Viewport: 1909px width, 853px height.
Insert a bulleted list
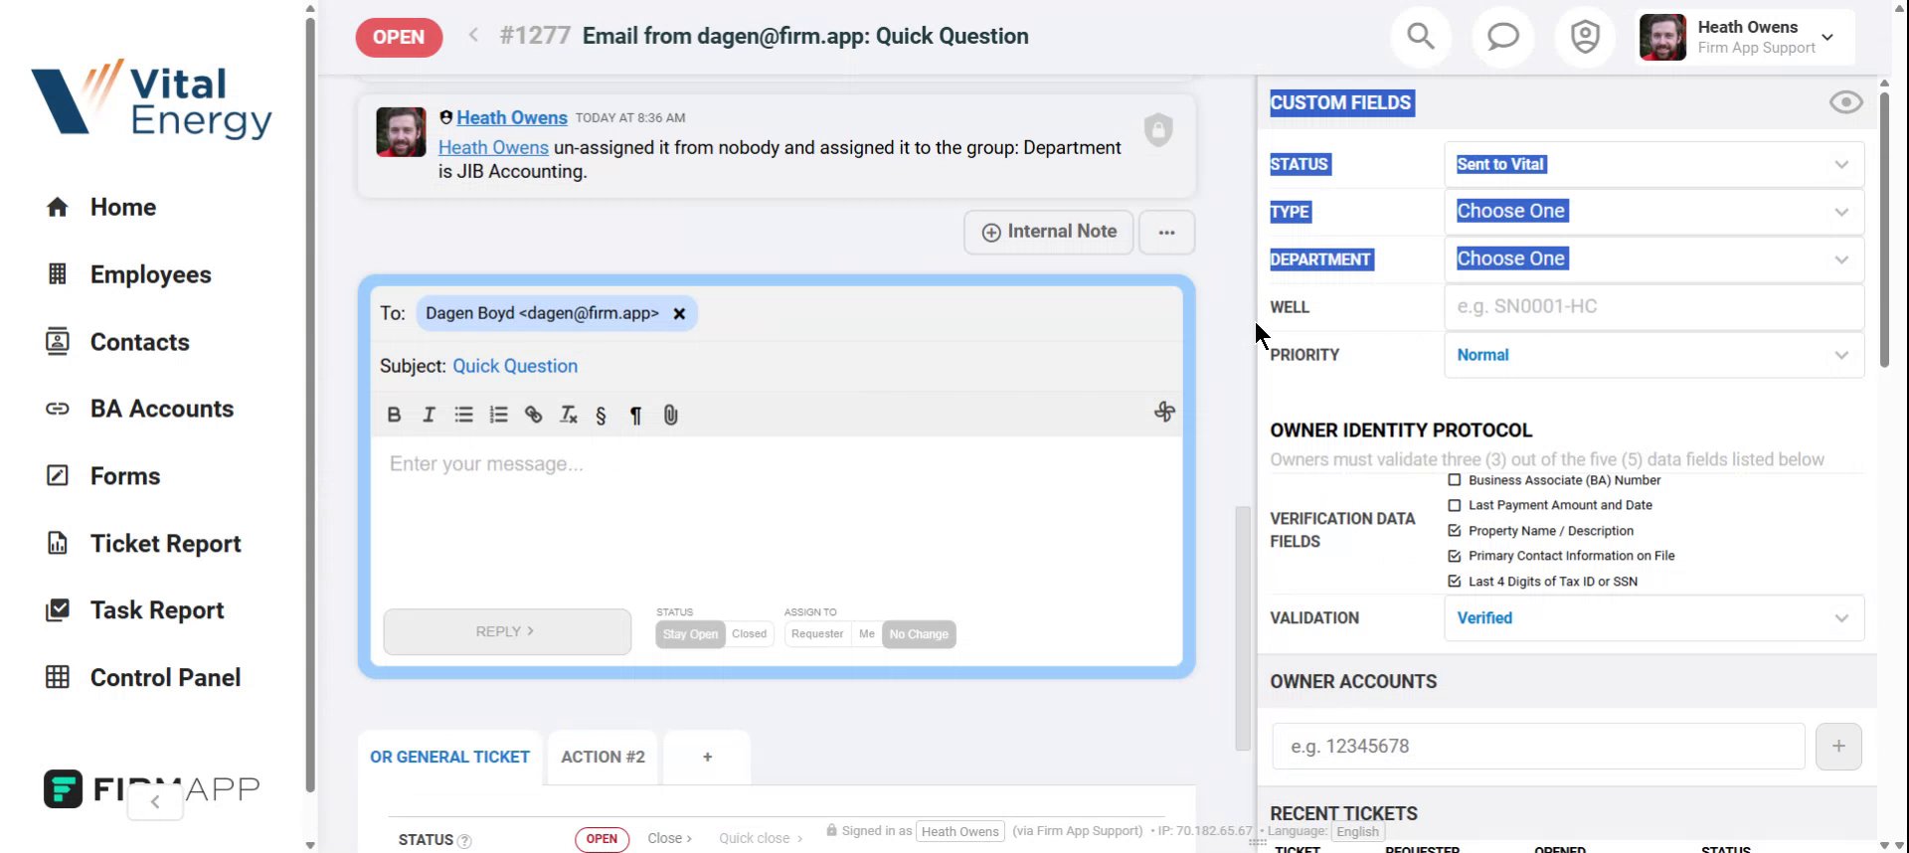pos(463,415)
